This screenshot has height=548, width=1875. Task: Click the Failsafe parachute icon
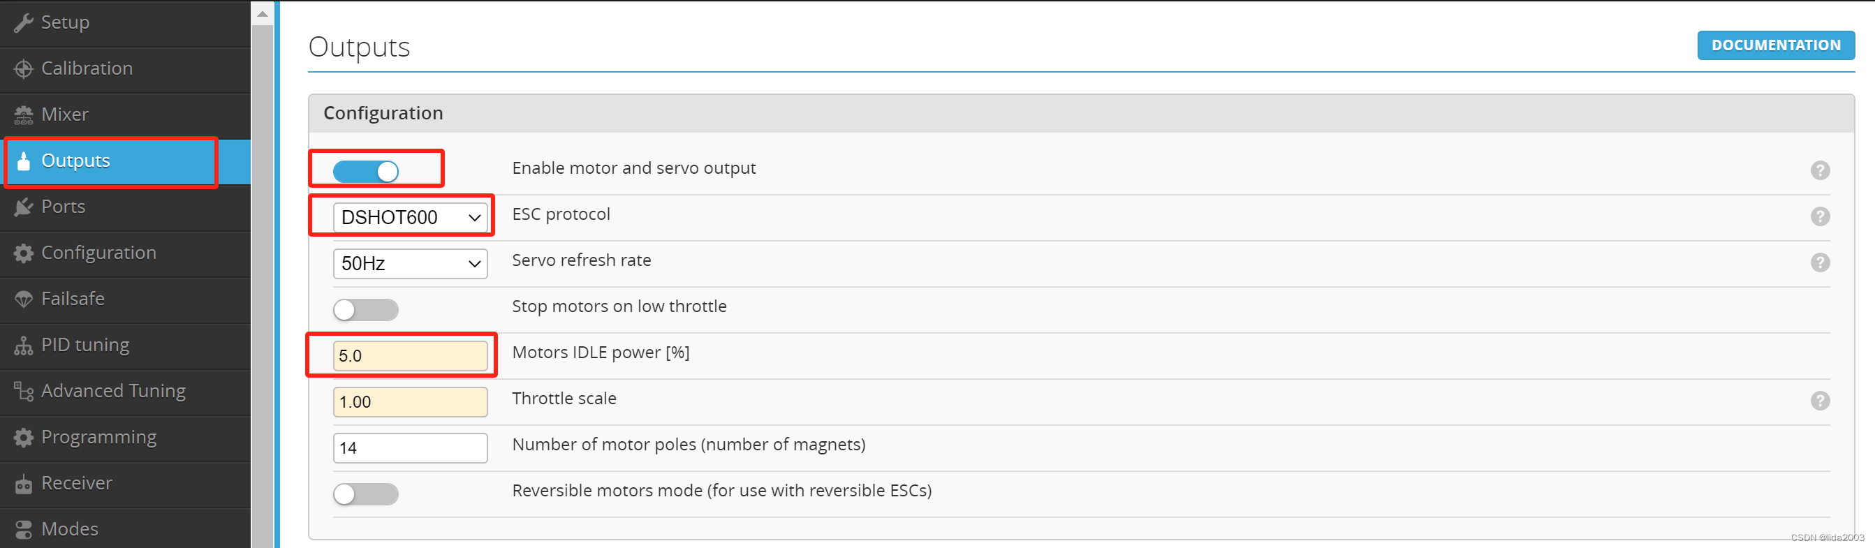click(23, 299)
